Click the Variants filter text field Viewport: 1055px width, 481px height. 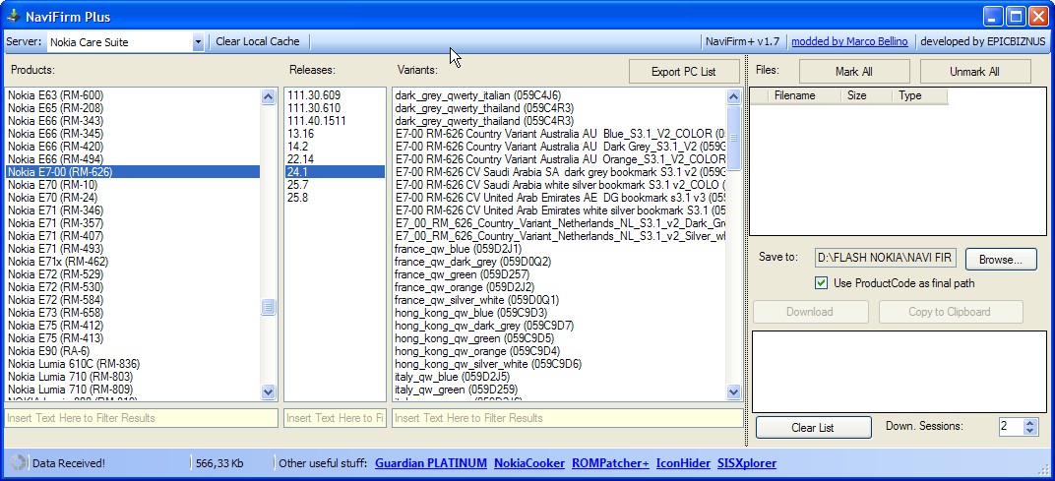[567, 418]
